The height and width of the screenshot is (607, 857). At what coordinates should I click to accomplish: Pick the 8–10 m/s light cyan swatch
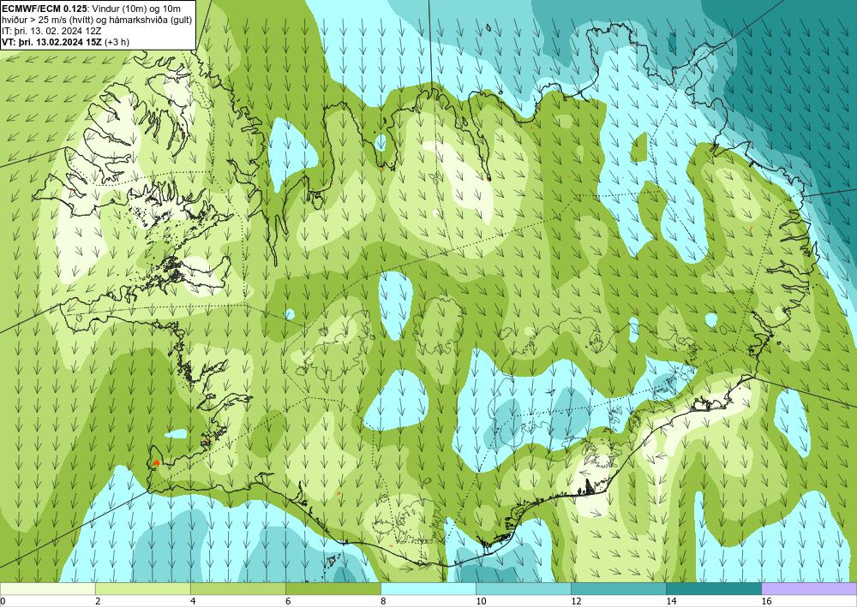point(428,588)
